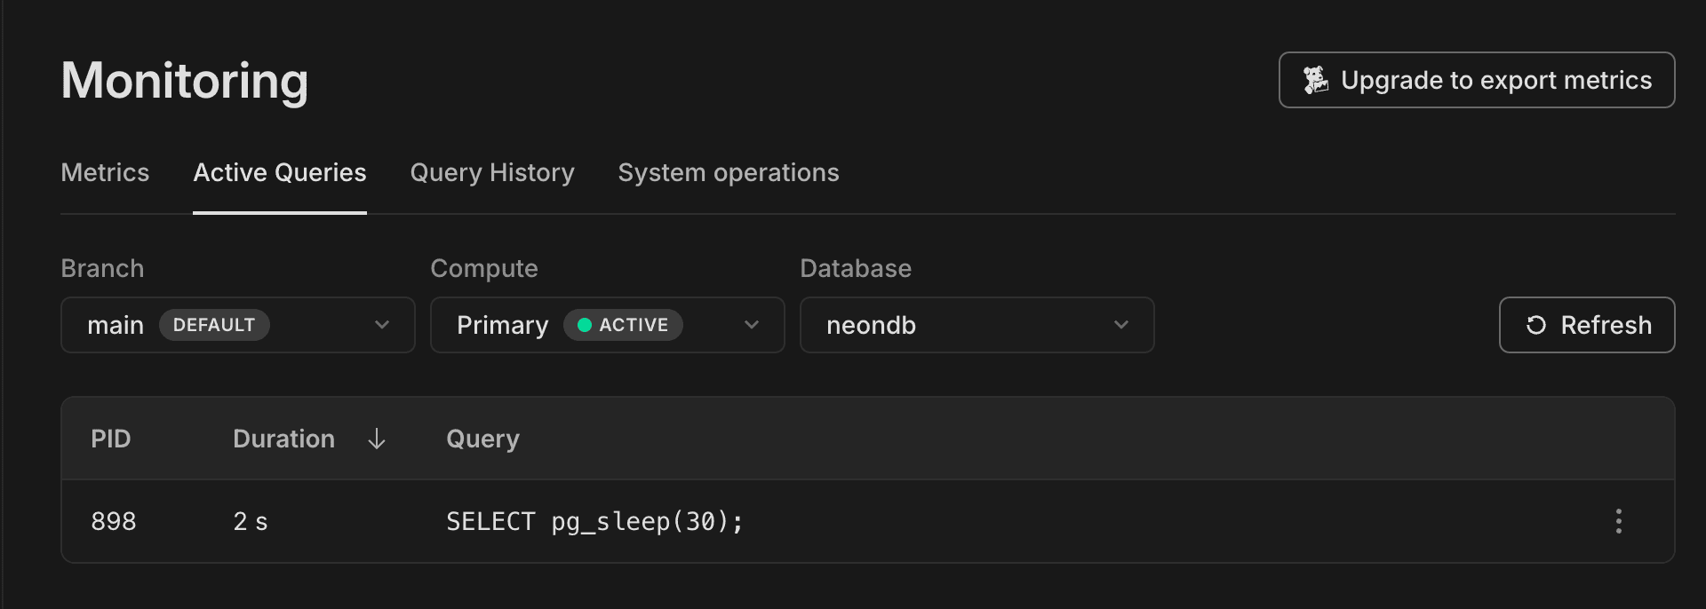This screenshot has width=1706, height=609.
Task: Click the DEFAULT badge next to main
Action: (214, 325)
